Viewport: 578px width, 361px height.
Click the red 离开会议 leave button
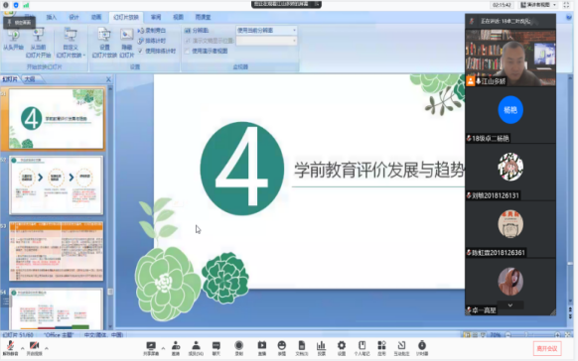[x=547, y=348]
